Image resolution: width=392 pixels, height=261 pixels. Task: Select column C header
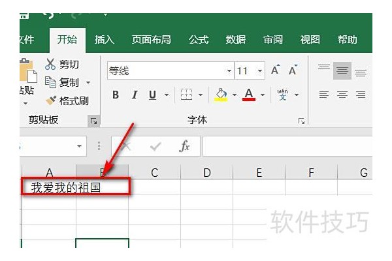click(x=154, y=172)
